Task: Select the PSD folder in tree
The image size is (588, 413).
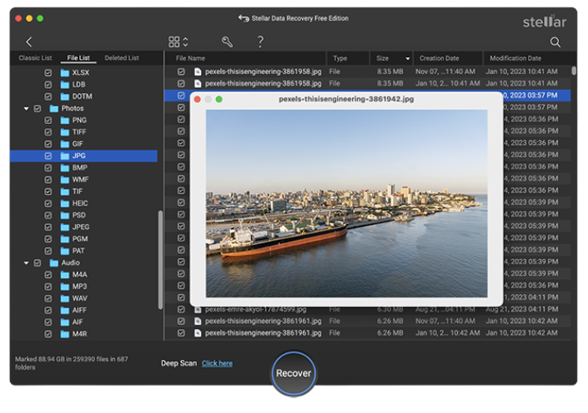Action: (x=78, y=215)
